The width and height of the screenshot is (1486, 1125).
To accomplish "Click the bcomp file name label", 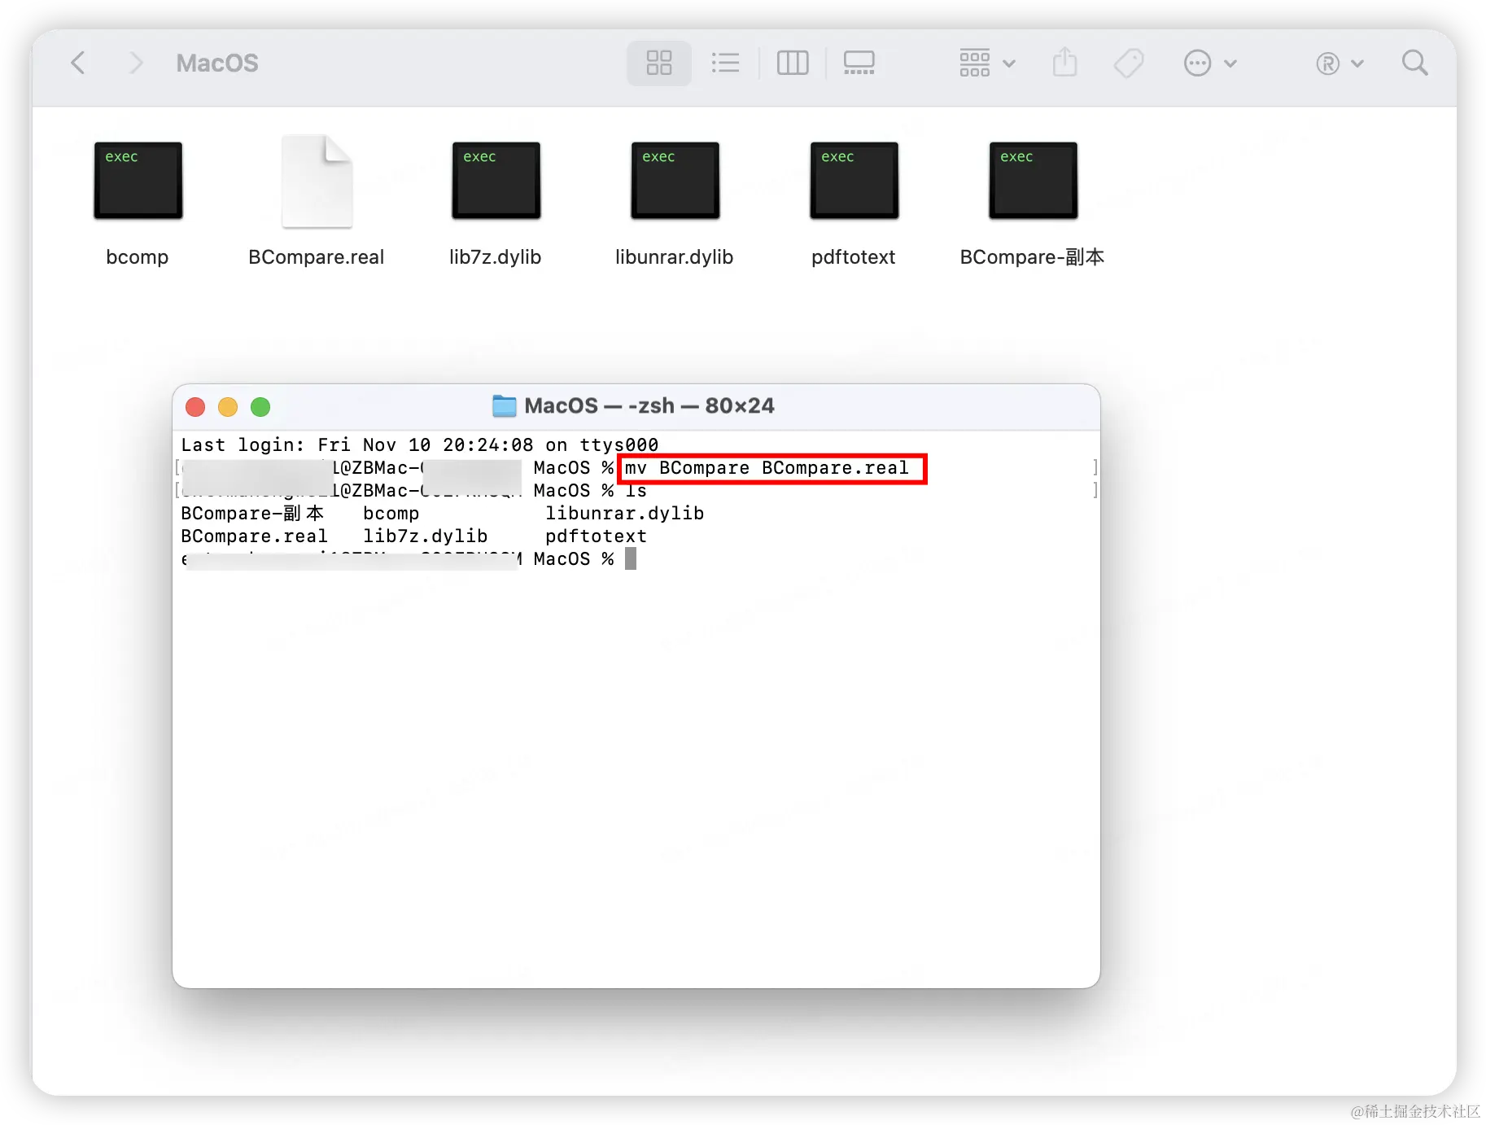I will coord(138,257).
